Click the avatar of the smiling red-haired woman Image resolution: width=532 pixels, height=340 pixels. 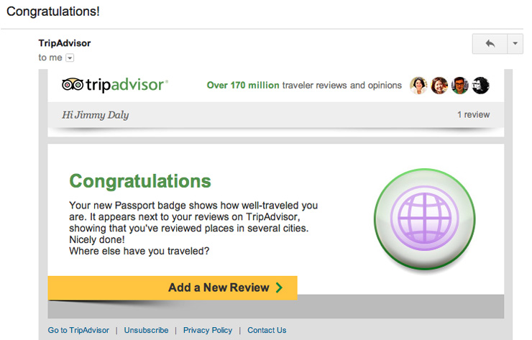(x=439, y=86)
